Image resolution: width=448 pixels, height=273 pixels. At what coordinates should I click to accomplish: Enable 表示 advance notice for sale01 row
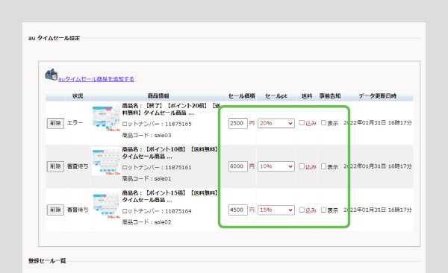pyautogui.click(x=323, y=166)
